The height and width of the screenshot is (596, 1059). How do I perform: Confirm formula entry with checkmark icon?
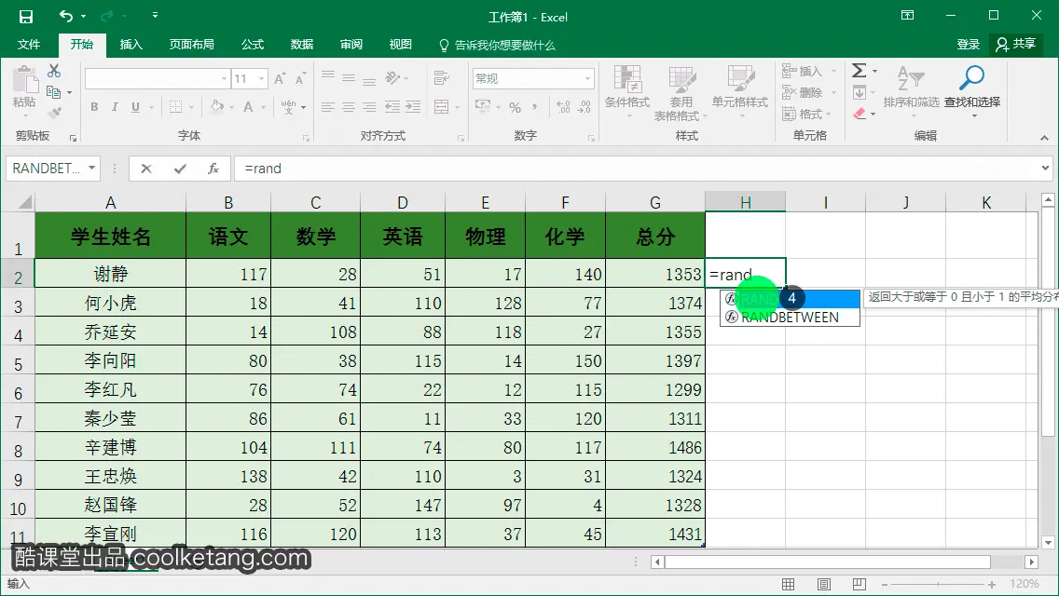[x=180, y=169]
